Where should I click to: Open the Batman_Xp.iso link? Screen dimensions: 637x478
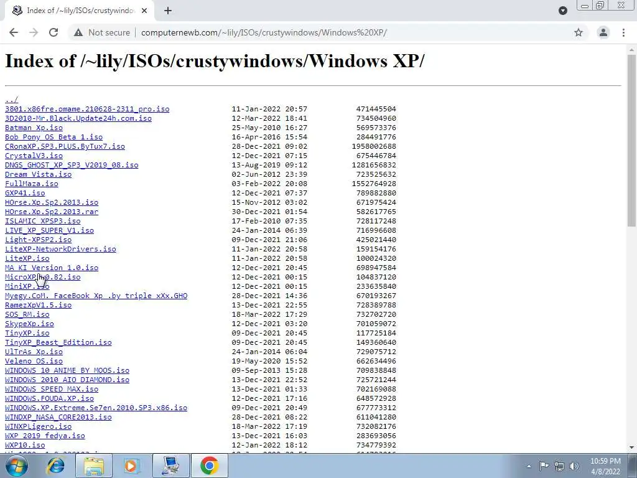pyautogui.click(x=34, y=128)
